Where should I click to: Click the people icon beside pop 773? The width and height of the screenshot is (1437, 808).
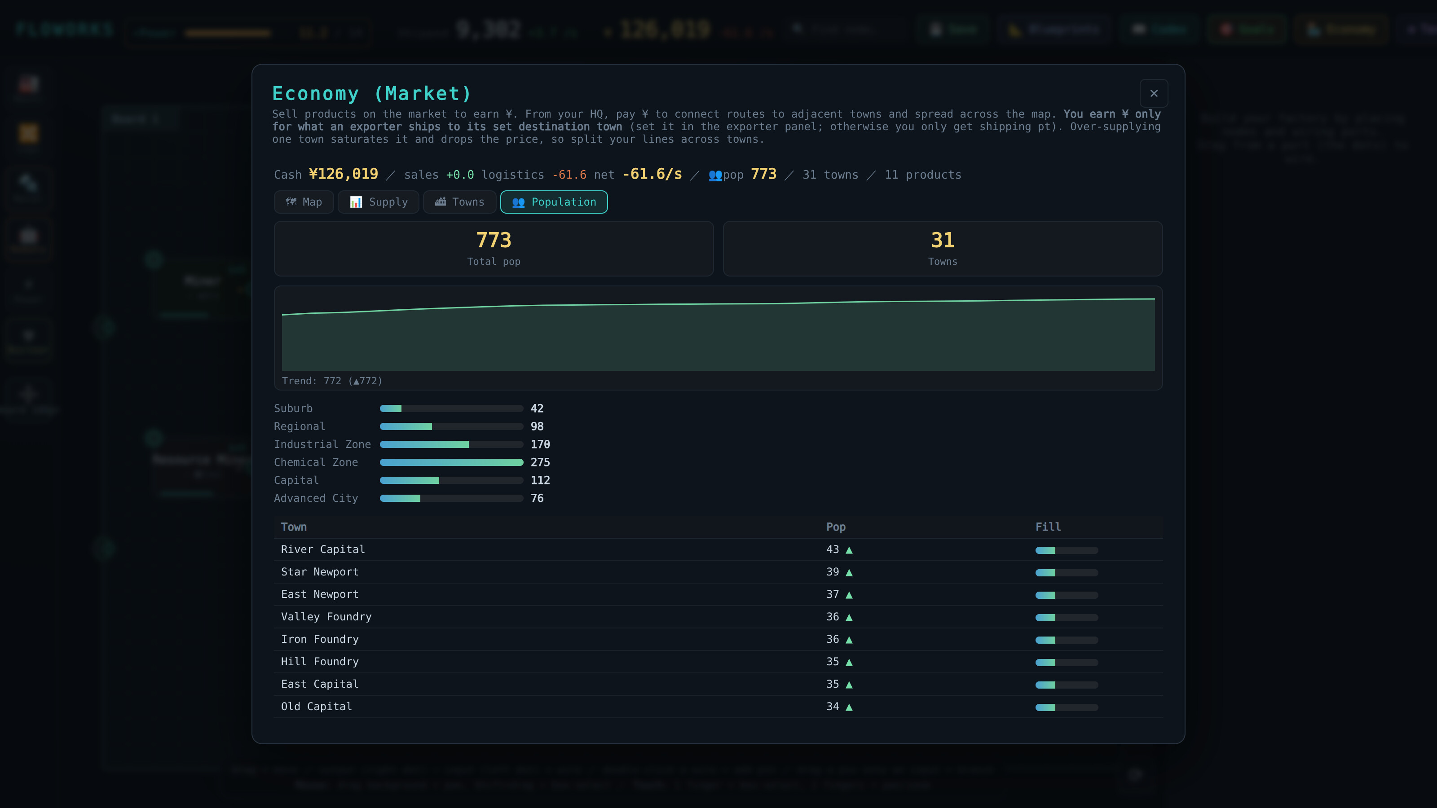pos(715,175)
